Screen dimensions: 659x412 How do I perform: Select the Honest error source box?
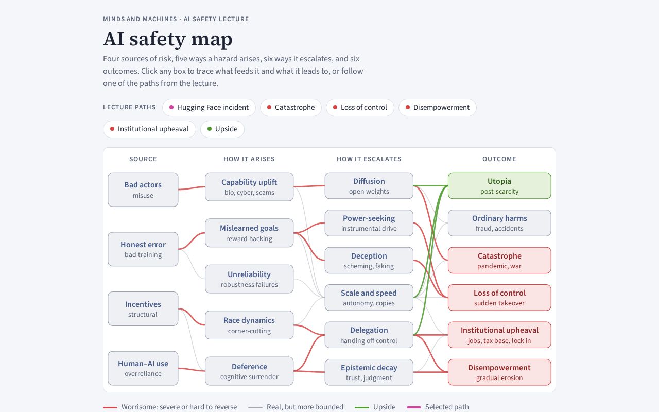click(143, 249)
